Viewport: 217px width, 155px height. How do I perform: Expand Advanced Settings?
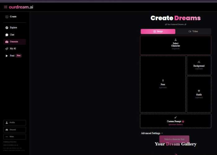152,133
